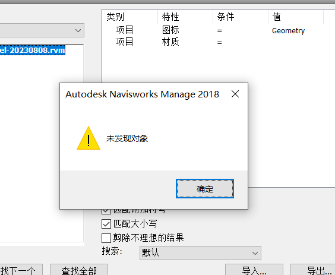Open the 搜索 默认 dropdown
335x275 pixels.
coord(200,253)
